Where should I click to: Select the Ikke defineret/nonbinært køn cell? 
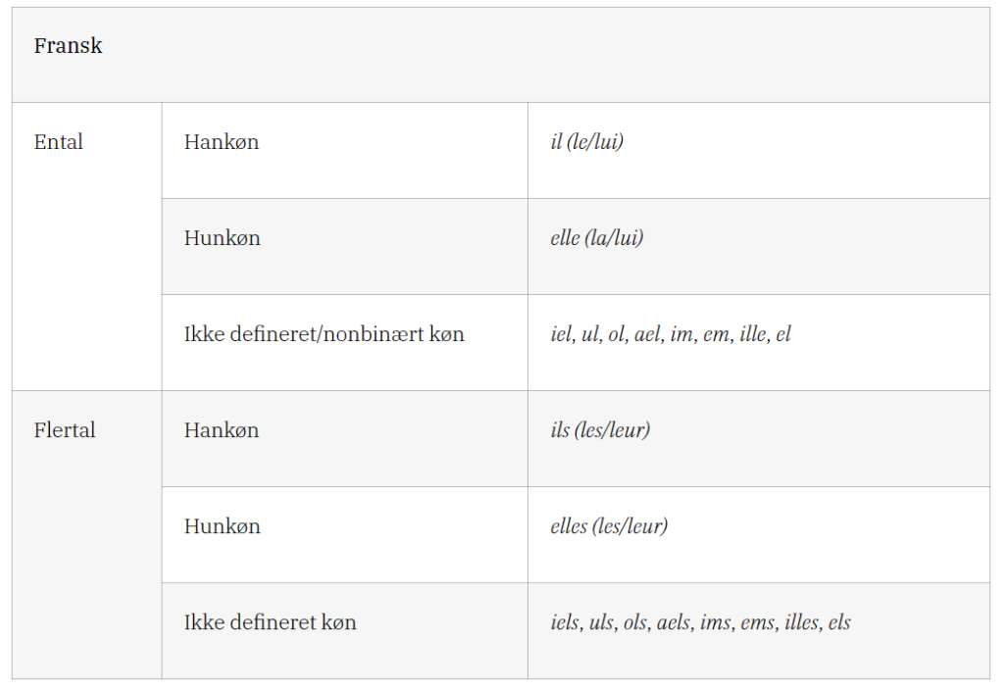[x=325, y=334]
